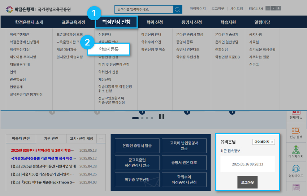Select 공지사항 submenu link
This screenshot has height=196, width=307.
255,34
